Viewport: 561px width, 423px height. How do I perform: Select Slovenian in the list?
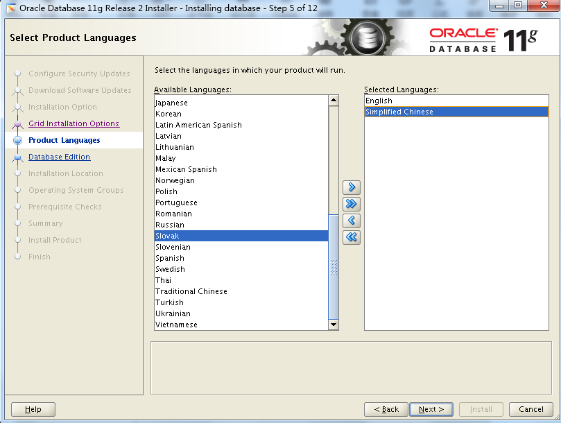(x=241, y=247)
